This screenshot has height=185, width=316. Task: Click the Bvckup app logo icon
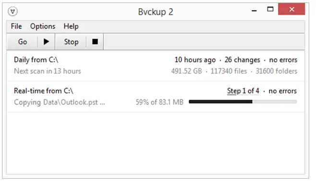pos(12,12)
